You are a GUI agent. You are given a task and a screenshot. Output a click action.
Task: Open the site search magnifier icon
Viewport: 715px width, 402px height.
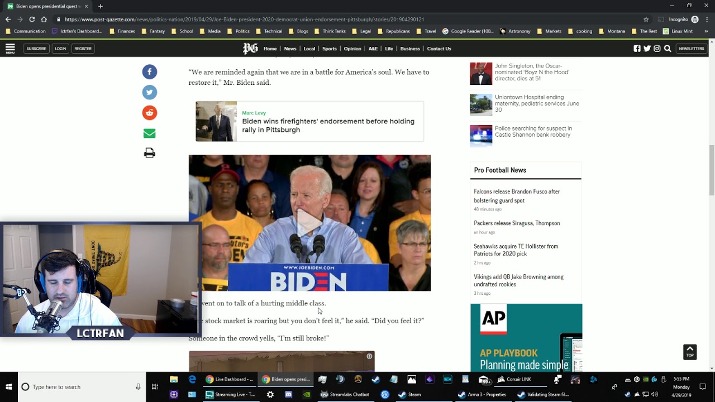click(668, 49)
